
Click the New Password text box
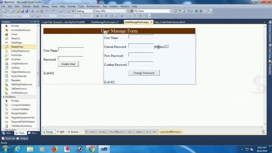pyautogui.click(x=141, y=55)
